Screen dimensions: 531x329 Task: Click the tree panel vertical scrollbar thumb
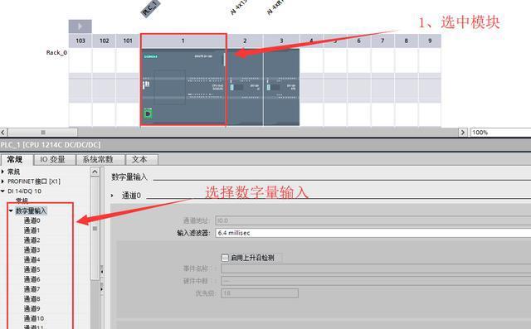point(95,229)
